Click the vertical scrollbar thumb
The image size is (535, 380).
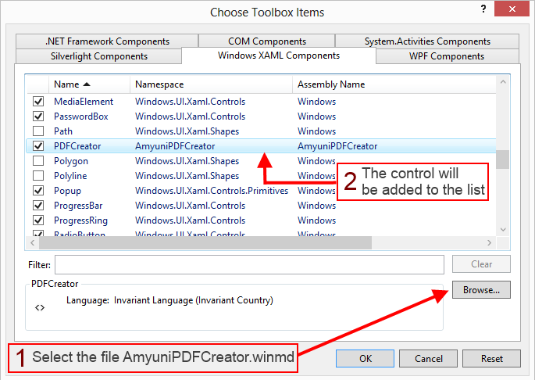click(x=503, y=159)
